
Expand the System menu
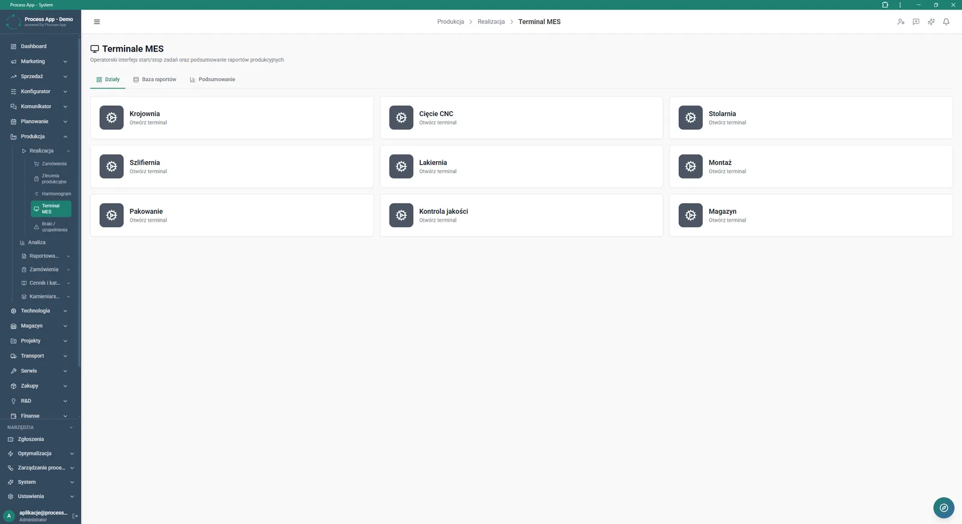coord(40,482)
